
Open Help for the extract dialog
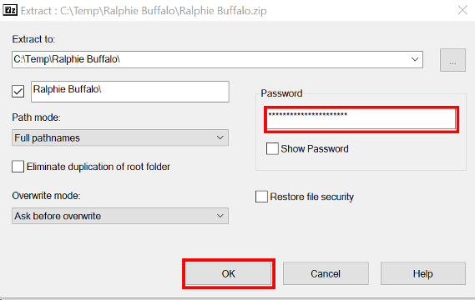coord(423,273)
